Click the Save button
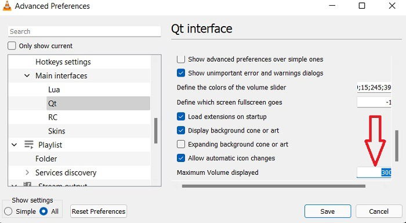The width and height of the screenshot is (406, 223). [x=328, y=211]
